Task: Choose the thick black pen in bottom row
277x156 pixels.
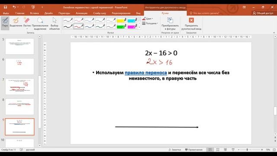Action: click(68, 26)
